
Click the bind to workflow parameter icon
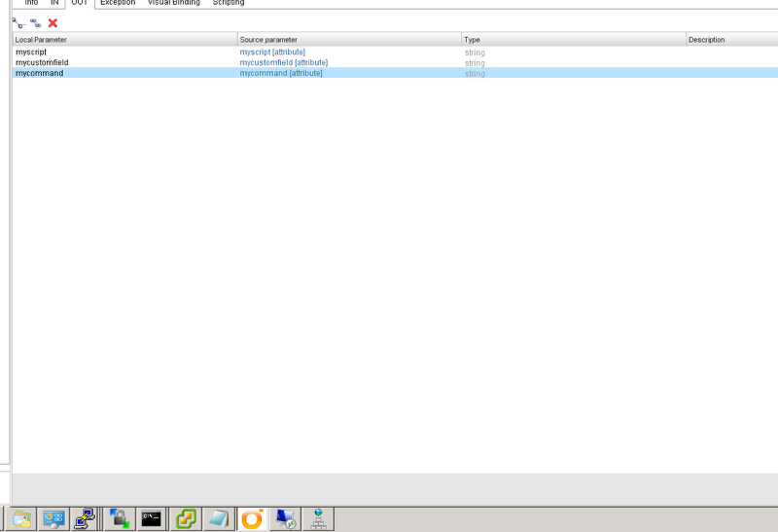18,22
